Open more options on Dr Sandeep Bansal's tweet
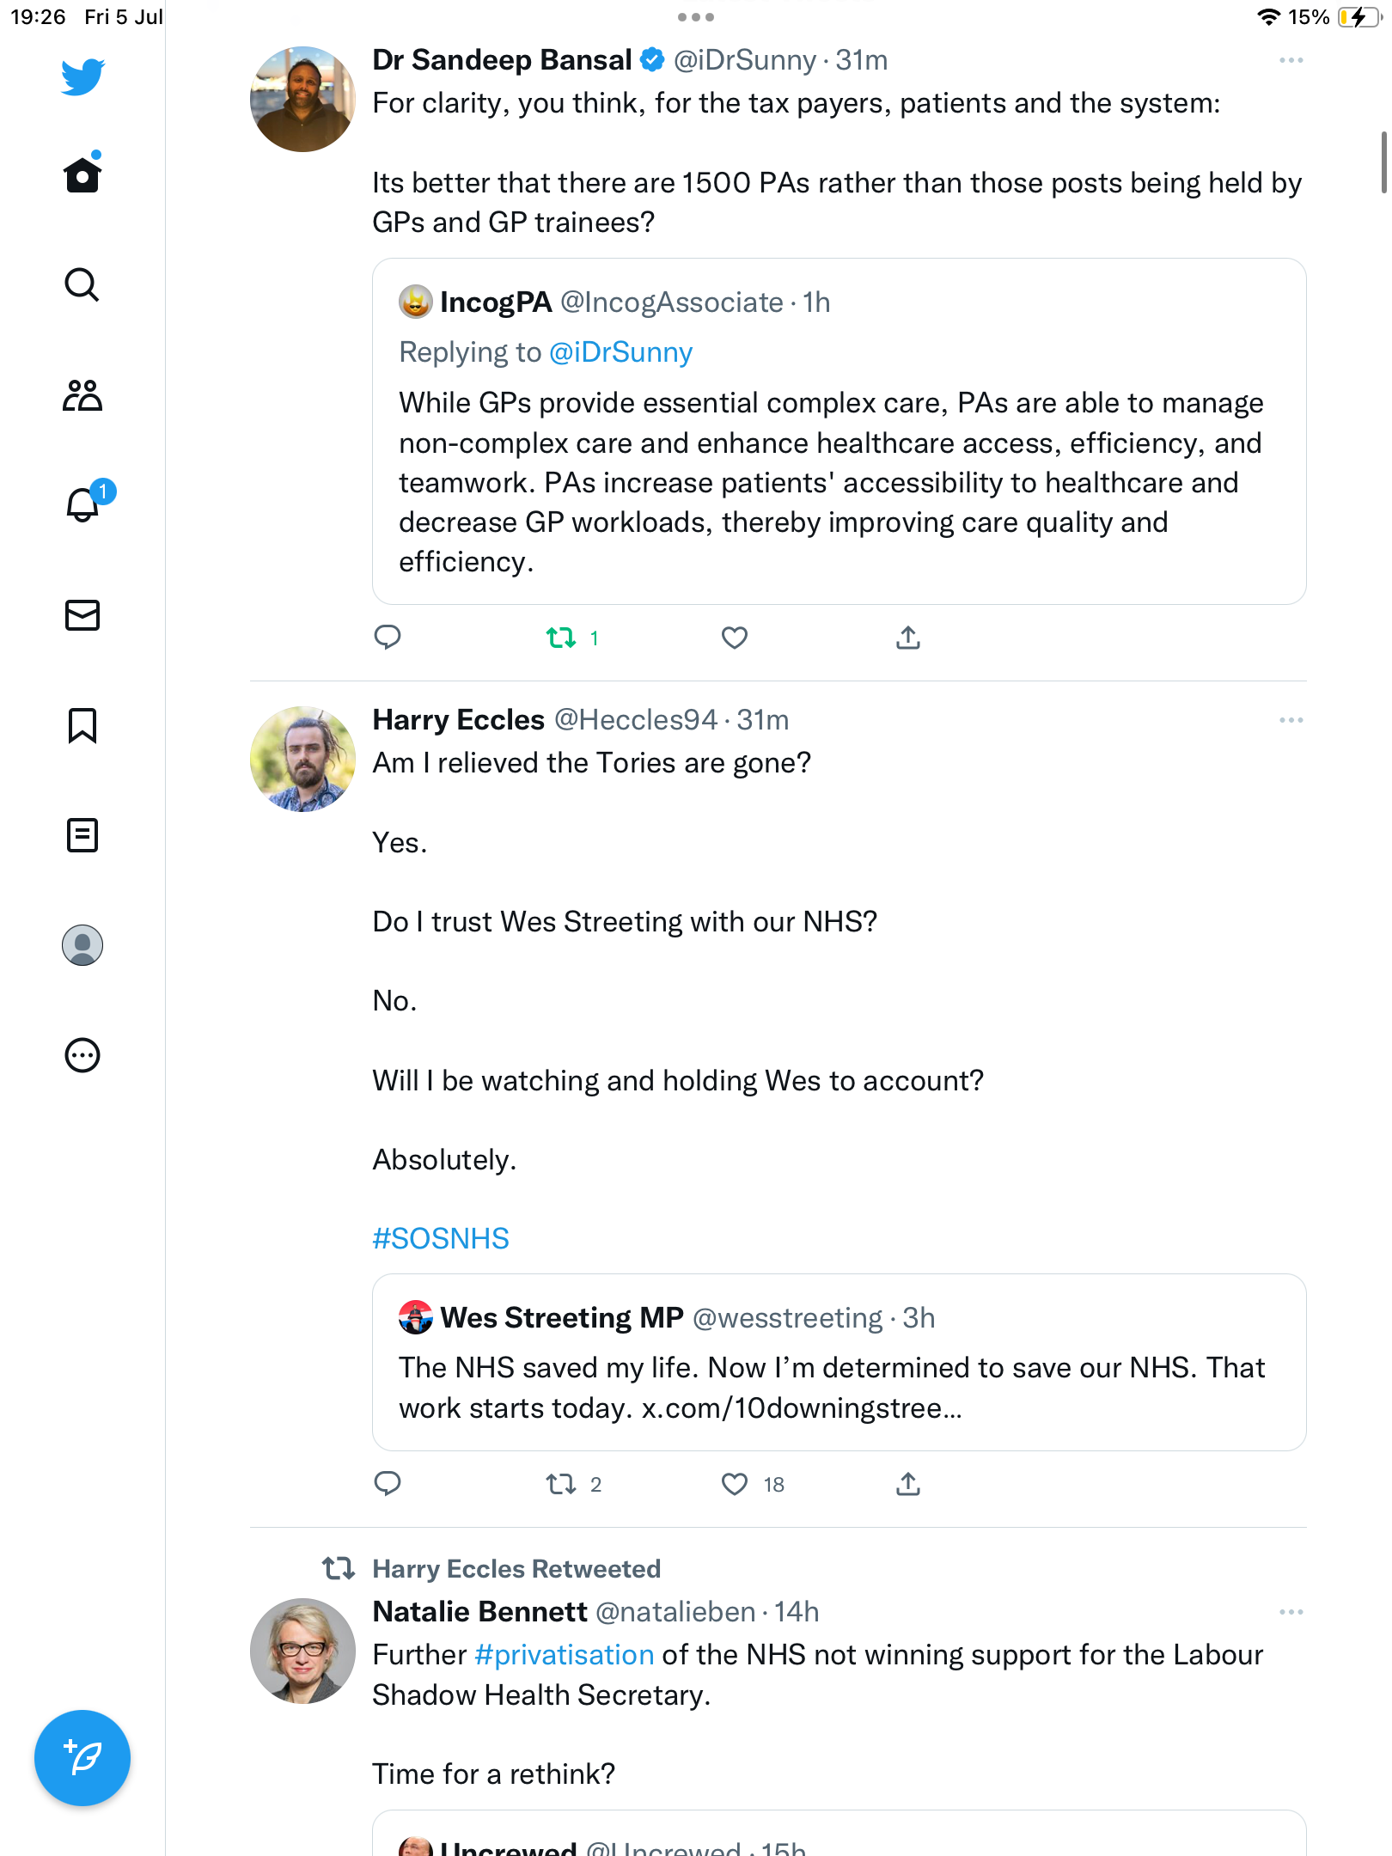The image size is (1392, 1856). [1291, 60]
